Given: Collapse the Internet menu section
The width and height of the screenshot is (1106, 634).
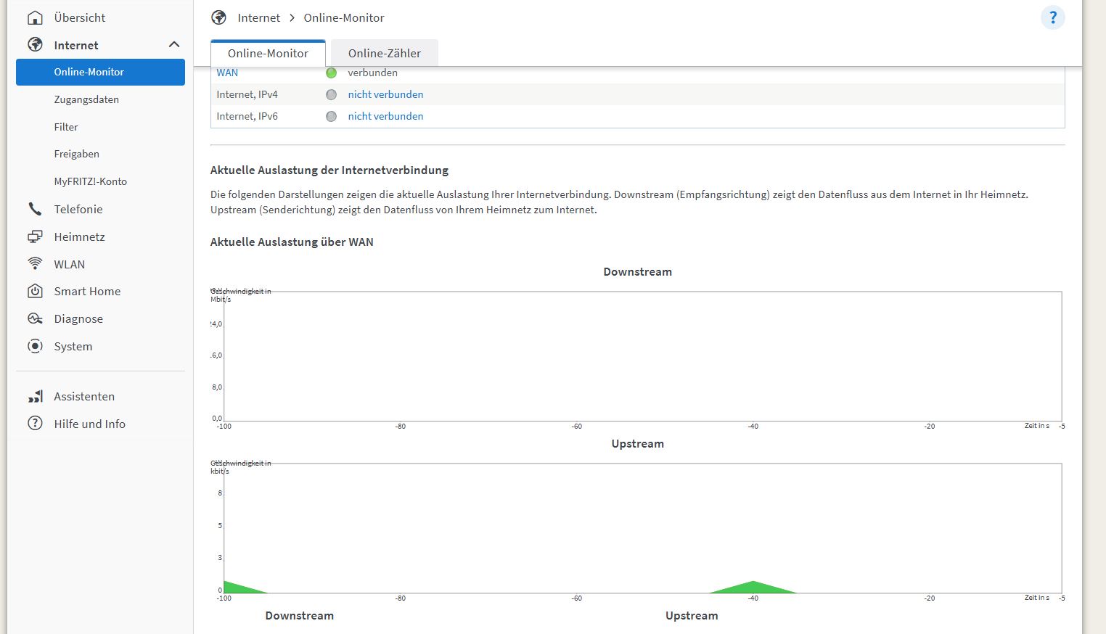Looking at the screenshot, I should (174, 45).
